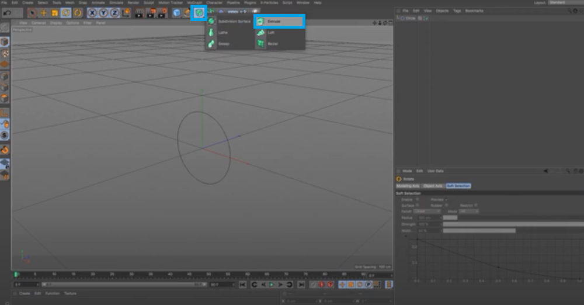
Task: Toggle Z axis lock
Action: point(114,13)
